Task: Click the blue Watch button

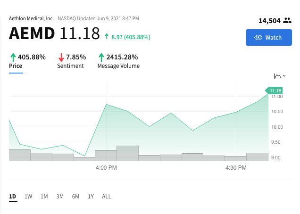Action: [x=268, y=38]
